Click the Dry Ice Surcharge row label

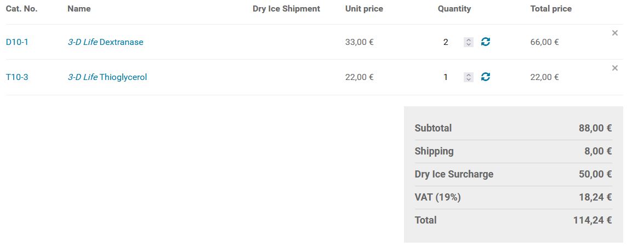[454, 174]
